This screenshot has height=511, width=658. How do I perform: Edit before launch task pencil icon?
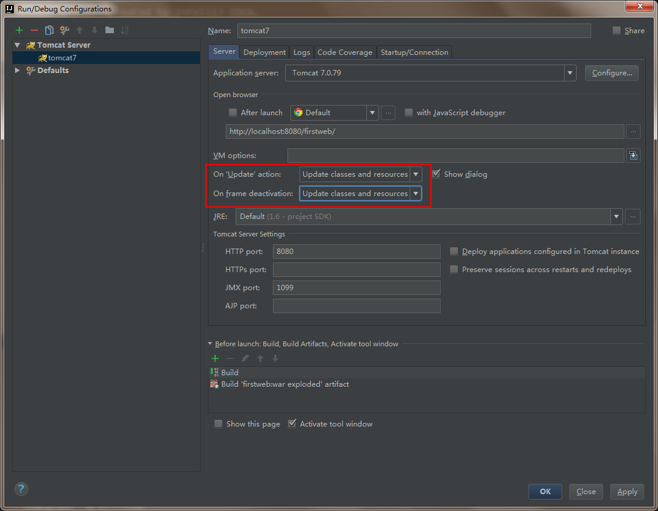245,358
